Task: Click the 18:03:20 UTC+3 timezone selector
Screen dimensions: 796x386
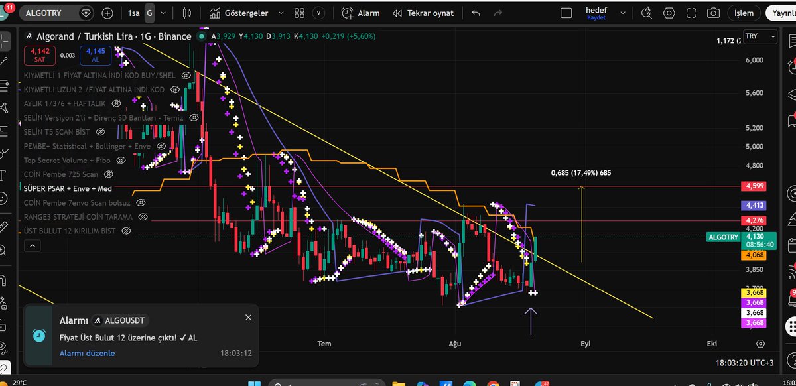Action: coord(744,363)
